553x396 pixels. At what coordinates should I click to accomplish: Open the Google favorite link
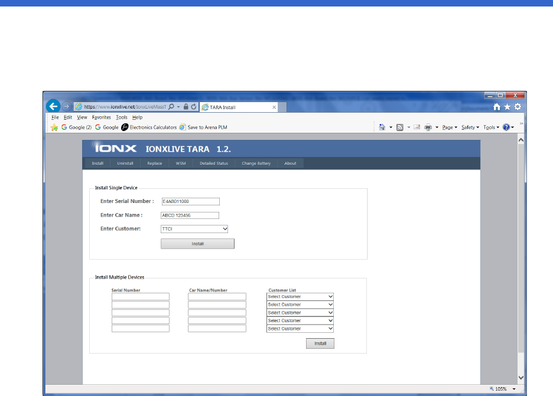click(x=107, y=127)
